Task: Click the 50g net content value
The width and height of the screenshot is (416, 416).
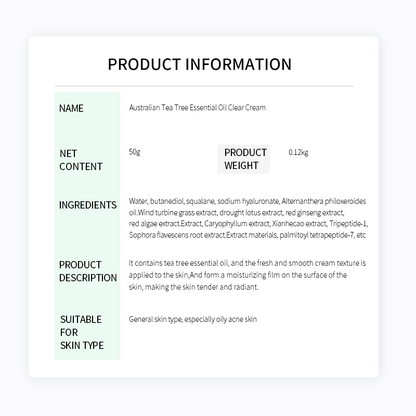Action: (134, 152)
